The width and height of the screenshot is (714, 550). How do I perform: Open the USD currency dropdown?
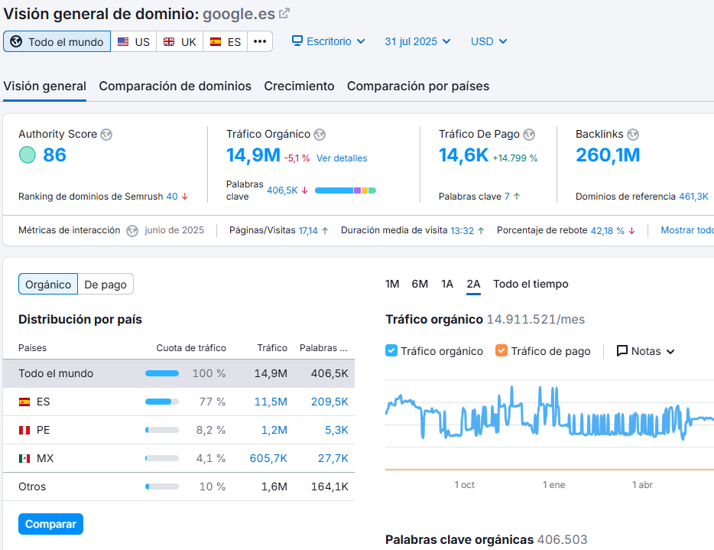pyautogui.click(x=488, y=41)
